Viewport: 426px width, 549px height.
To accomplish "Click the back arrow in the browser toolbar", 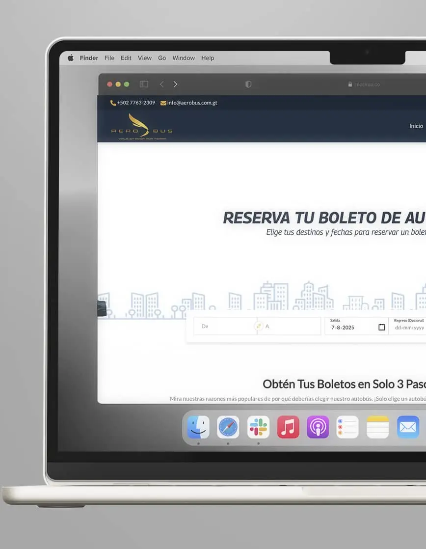I will (161, 84).
